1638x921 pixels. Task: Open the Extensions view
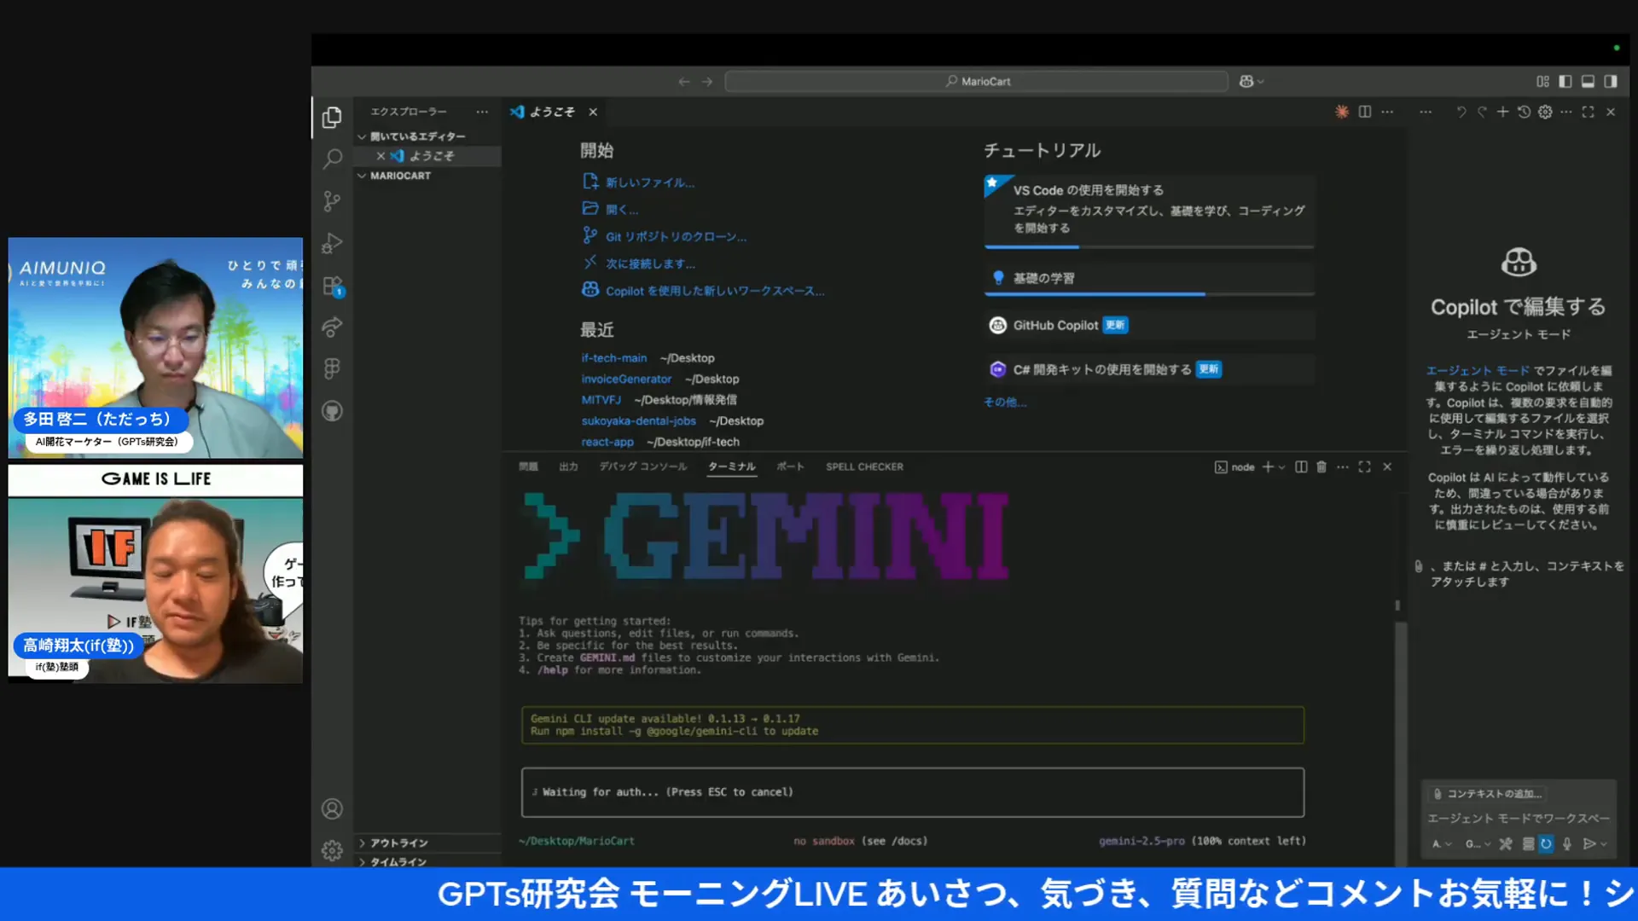click(x=332, y=286)
